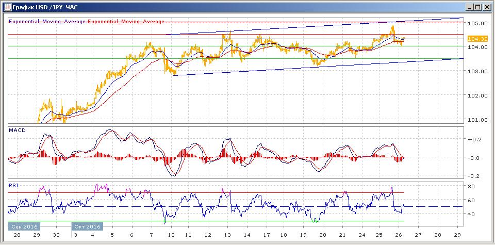Click the blue Exponential_Moving_Average legend label
This screenshot has height=245, width=495.
pyautogui.click(x=47, y=22)
